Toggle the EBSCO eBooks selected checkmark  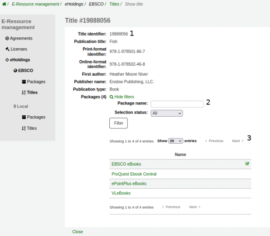click(x=247, y=164)
